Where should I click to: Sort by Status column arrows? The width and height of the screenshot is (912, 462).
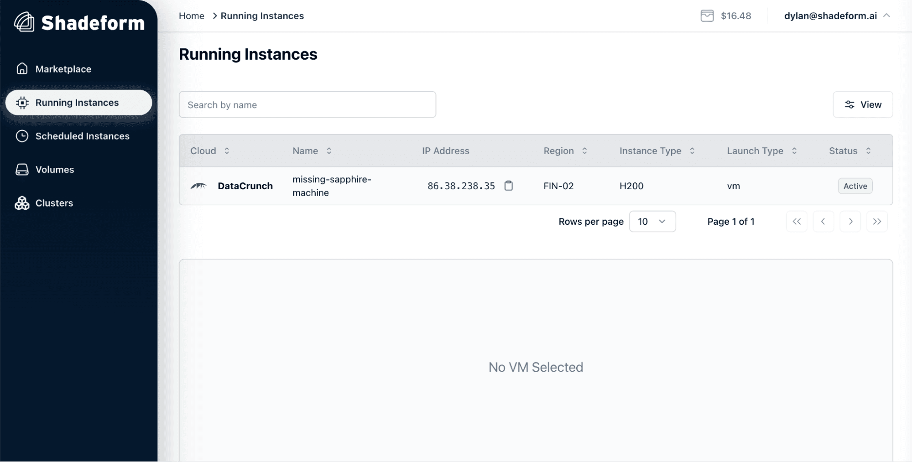[868, 151]
